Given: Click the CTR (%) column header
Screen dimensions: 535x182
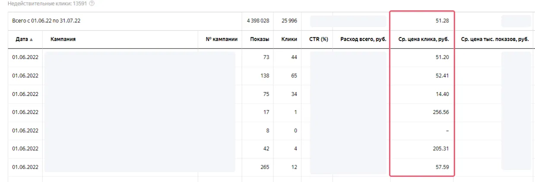Looking at the screenshot, I should point(319,39).
